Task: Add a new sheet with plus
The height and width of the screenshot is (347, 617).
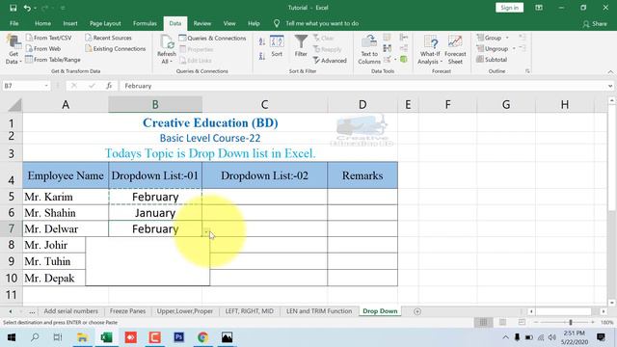Action: 417,311
